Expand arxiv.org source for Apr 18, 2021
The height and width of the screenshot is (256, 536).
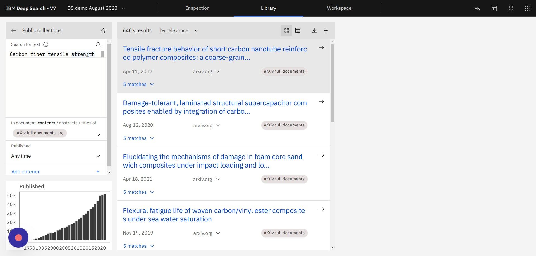coord(206,179)
